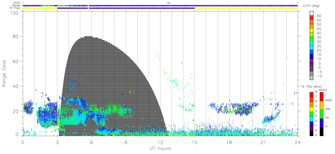
Task: Click the 17 label on TX FRQ scale
Action: pyautogui.click(x=315, y=96)
